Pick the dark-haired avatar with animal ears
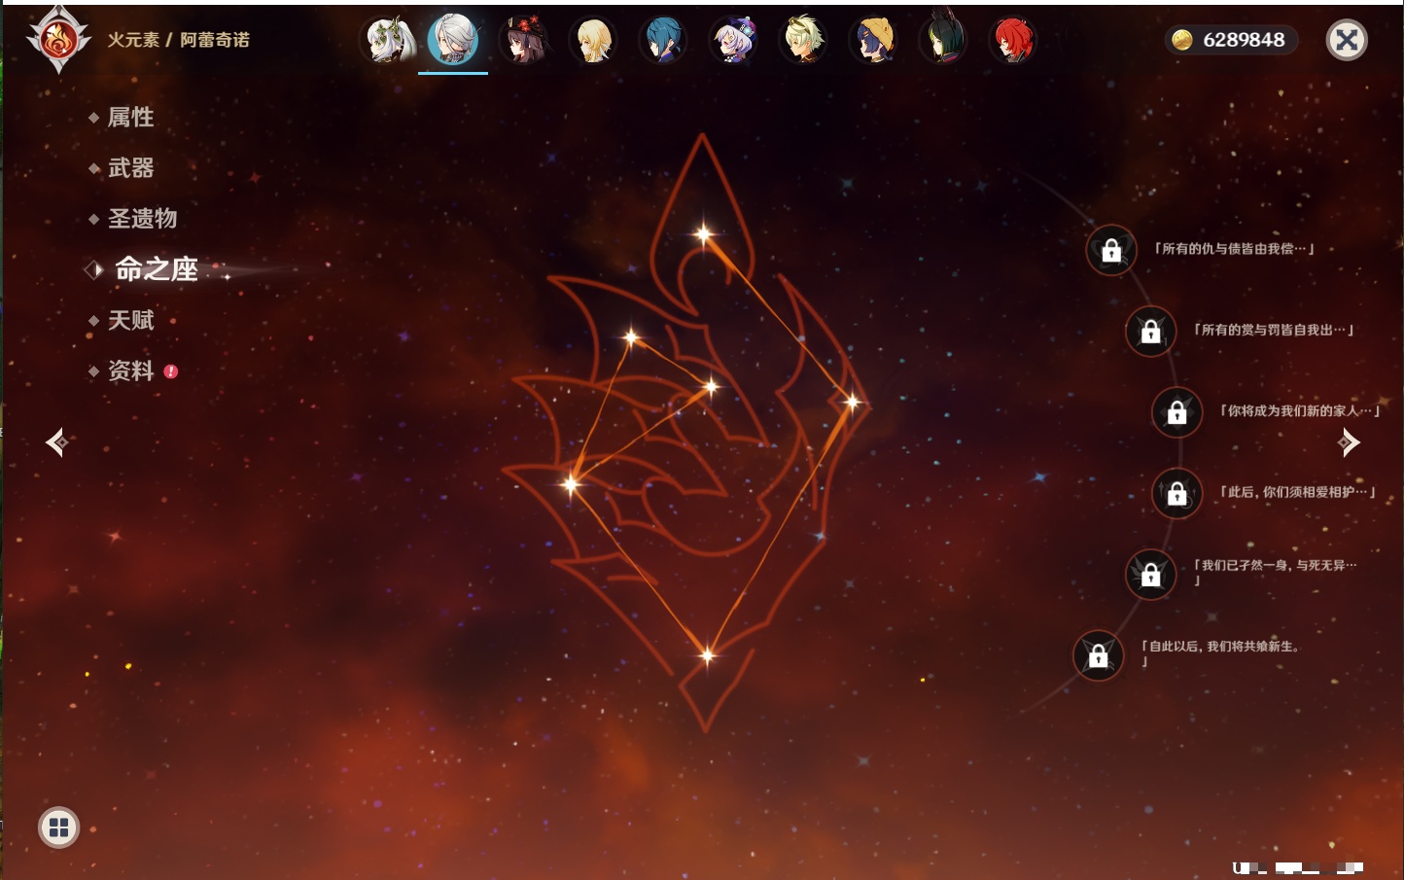The width and height of the screenshot is (1404, 880). pos(943,40)
